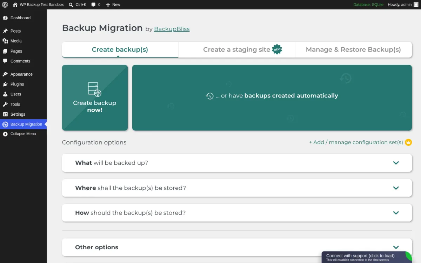Click the backups created automatically banner
This screenshot has height=263, width=421.
pyautogui.click(x=272, y=98)
